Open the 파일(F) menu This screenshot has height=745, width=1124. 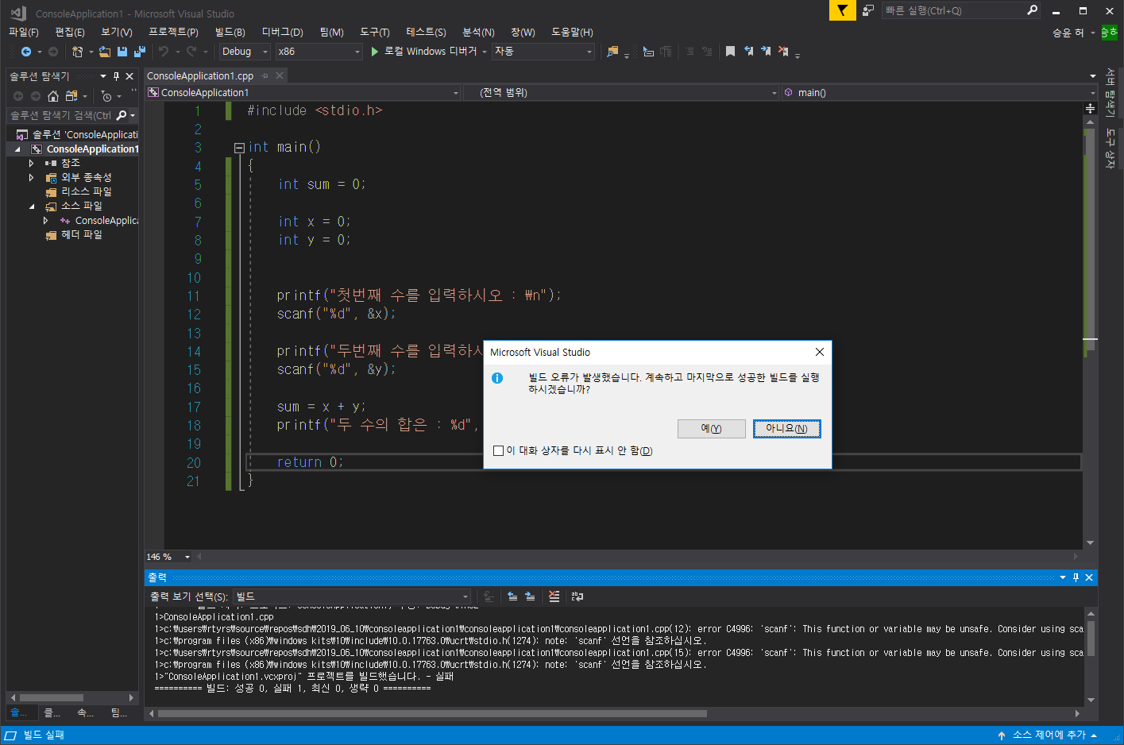(23, 32)
